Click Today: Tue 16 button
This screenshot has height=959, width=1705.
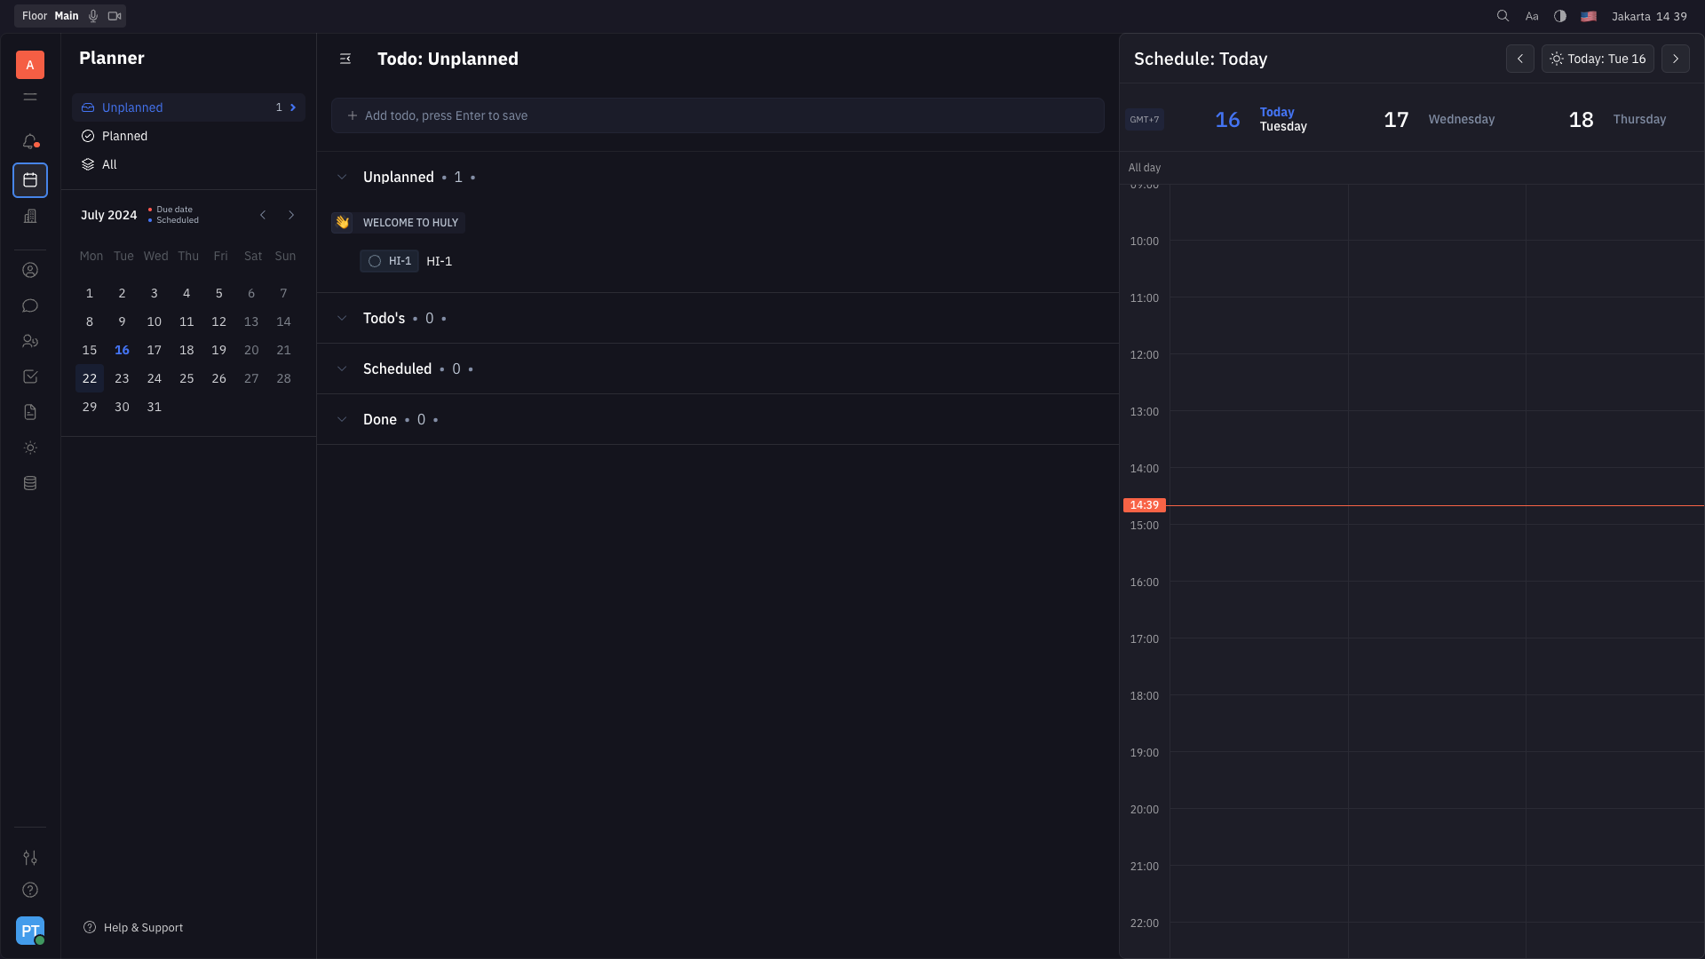pyautogui.click(x=1598, y=59)
